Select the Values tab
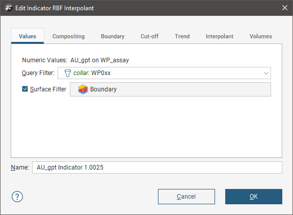 28,36
